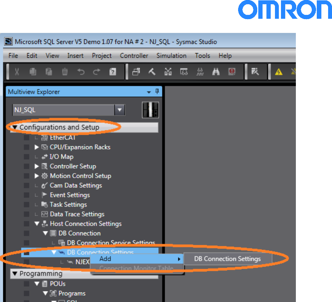Collapse the Programs node
Image resolution: width=332 pixels, height=302 pixels.
tap(45, 293)
